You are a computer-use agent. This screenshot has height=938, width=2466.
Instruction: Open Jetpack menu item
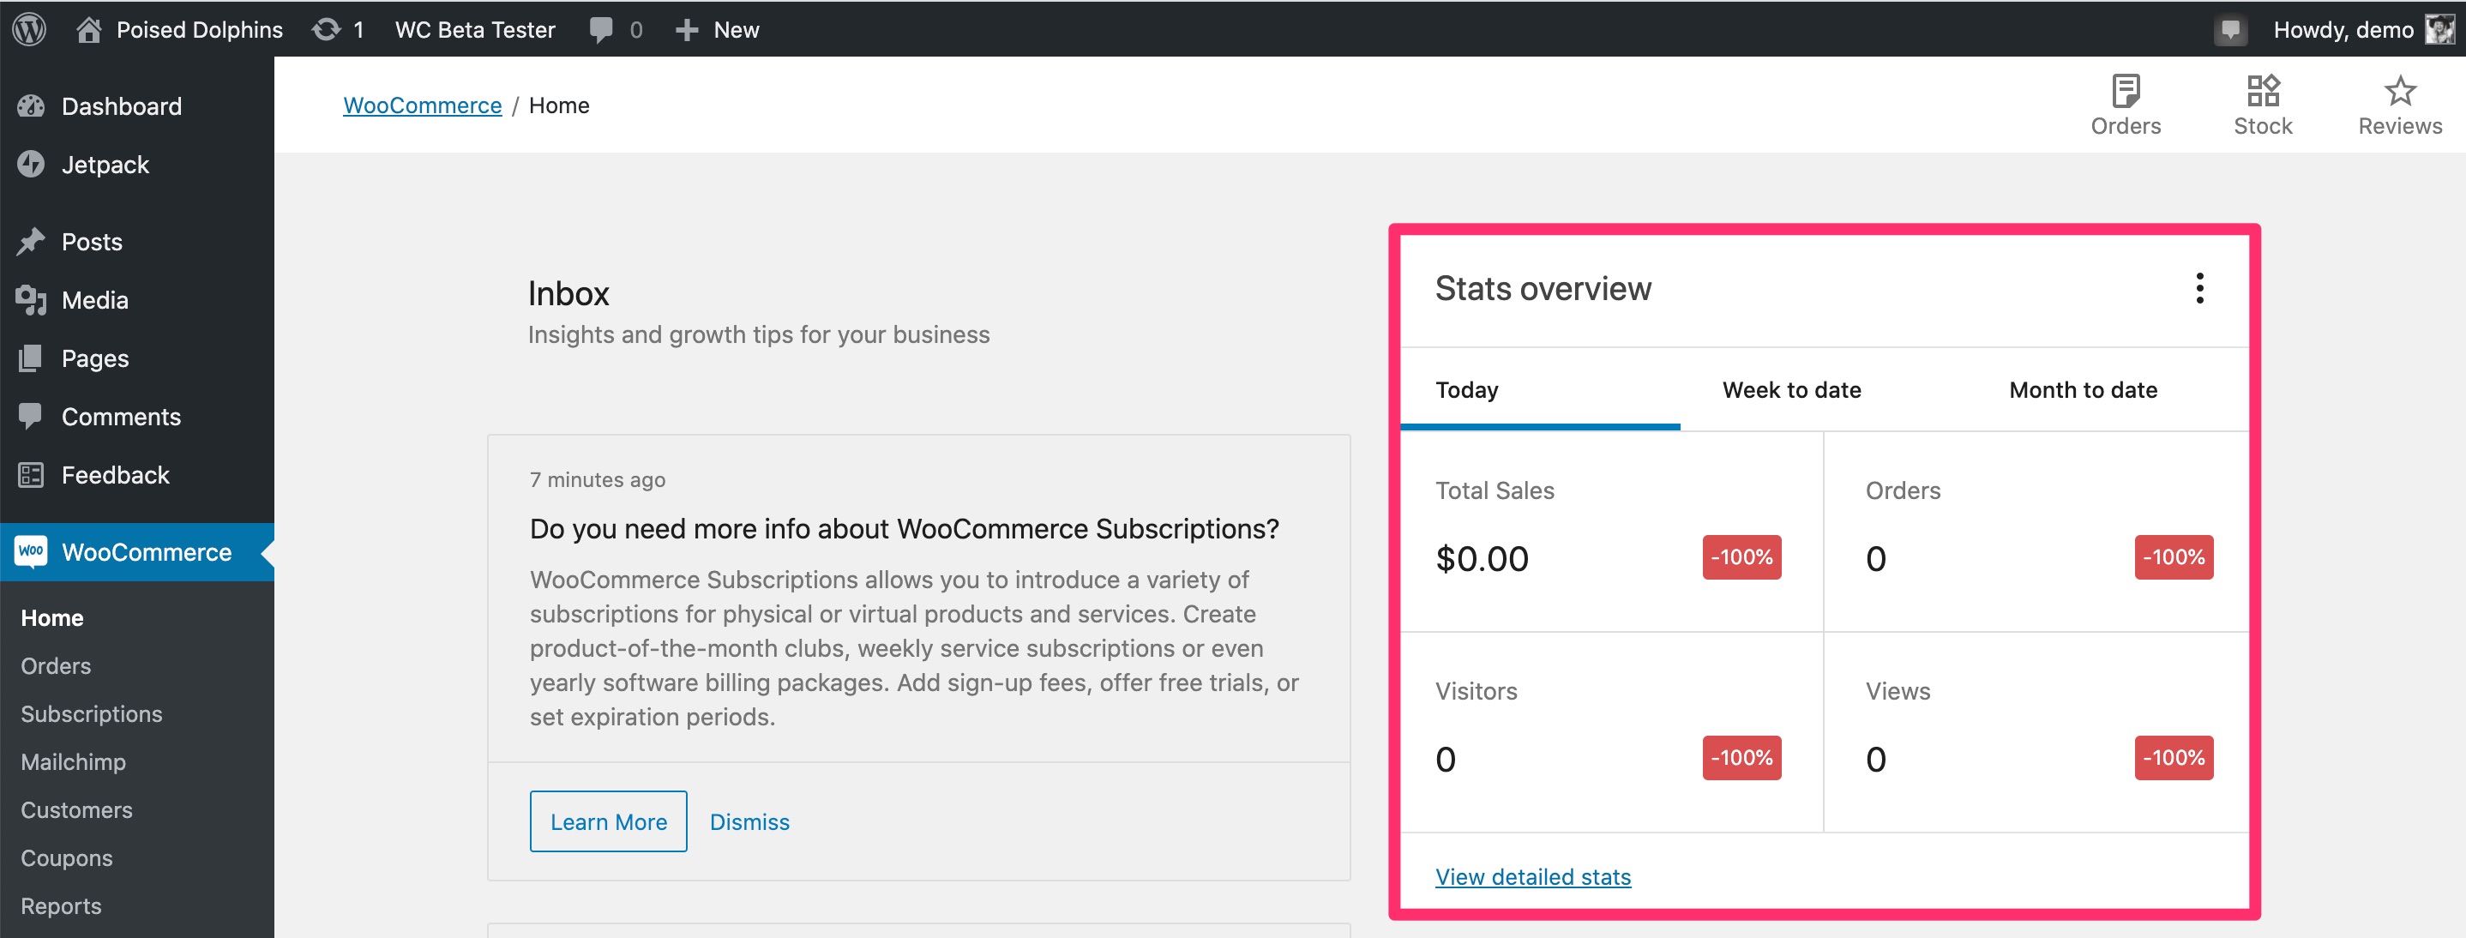point(137,165)
